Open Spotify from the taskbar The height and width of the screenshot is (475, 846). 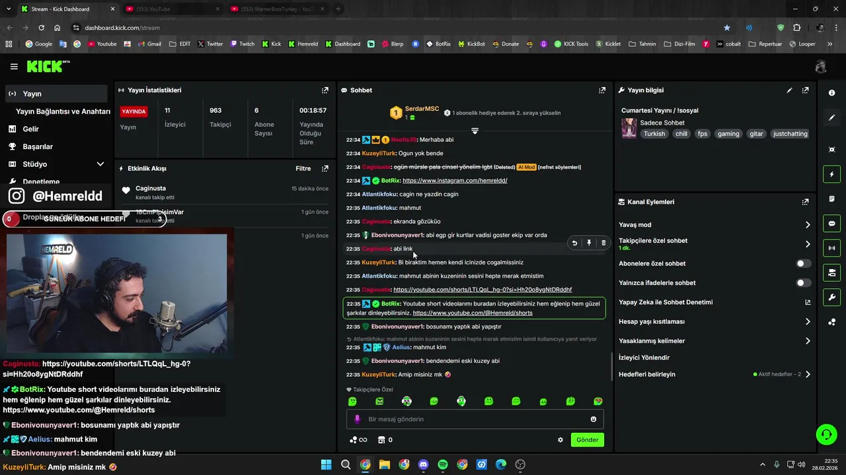[x=443, y=464]
